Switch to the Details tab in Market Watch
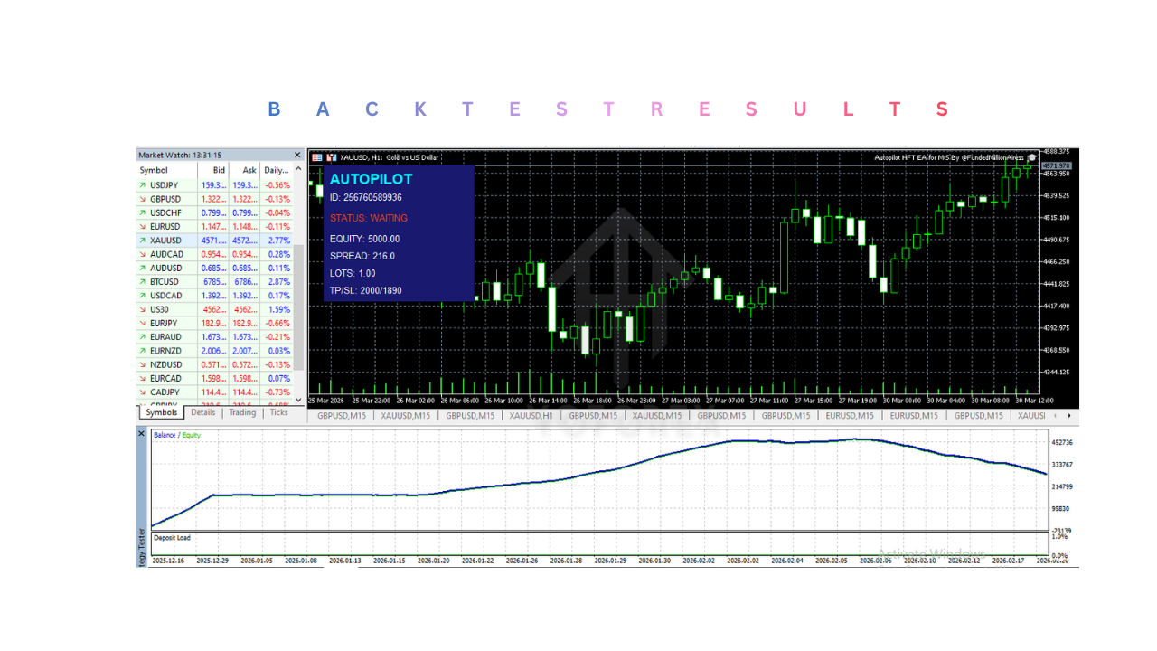The image size is (1157, 651). click(203, 412)
